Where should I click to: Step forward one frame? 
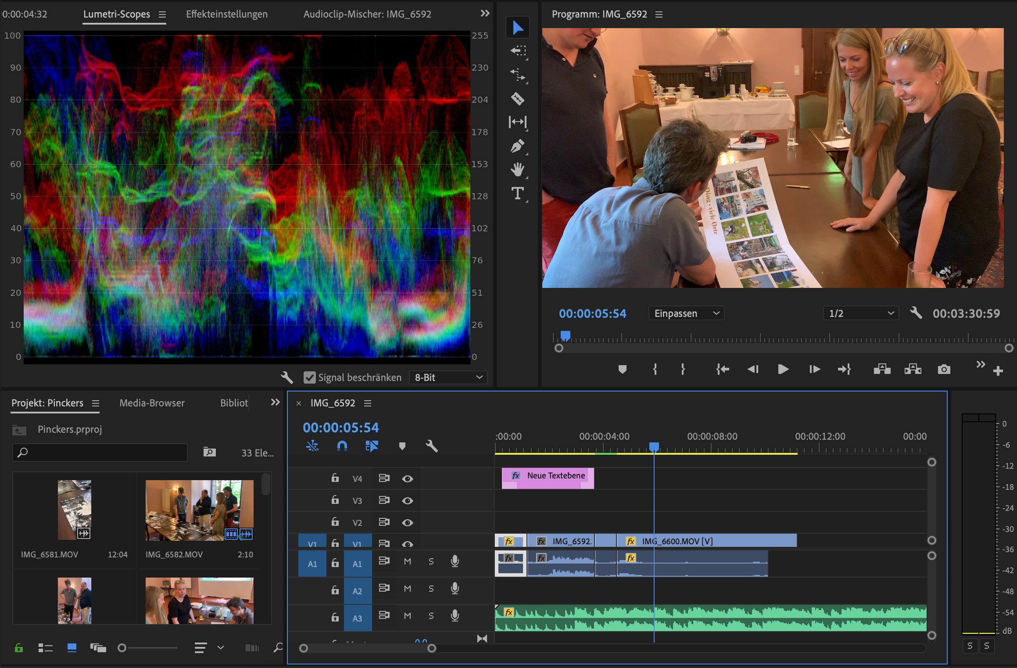click(815, 370)
